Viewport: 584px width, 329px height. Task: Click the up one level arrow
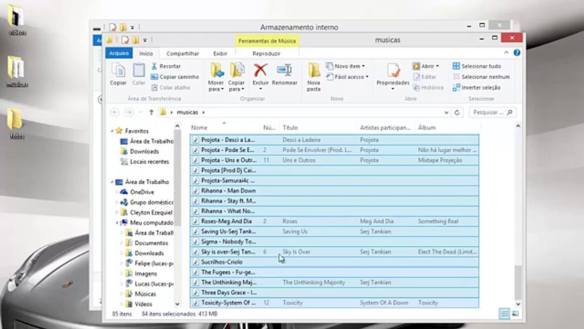click(151, 112)
